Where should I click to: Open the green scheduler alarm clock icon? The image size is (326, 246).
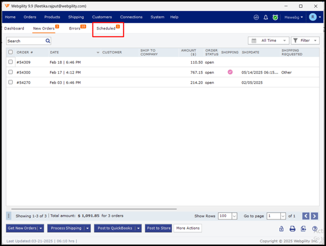275,17
